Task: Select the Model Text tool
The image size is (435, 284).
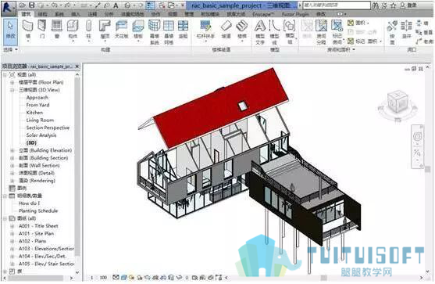Action: pyautogui.click(x=260, y=32)
